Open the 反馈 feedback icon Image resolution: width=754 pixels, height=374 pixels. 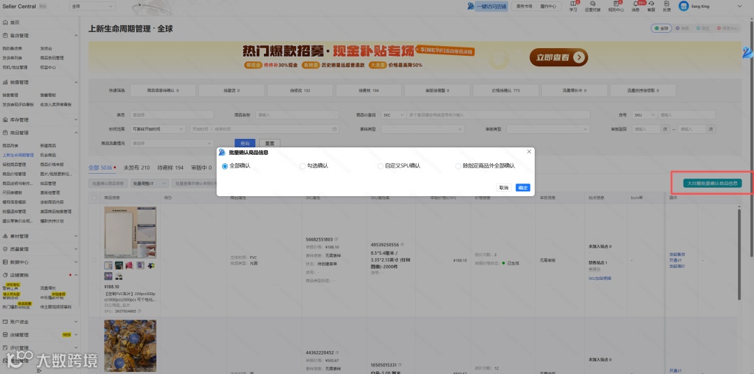click(667, 4)
